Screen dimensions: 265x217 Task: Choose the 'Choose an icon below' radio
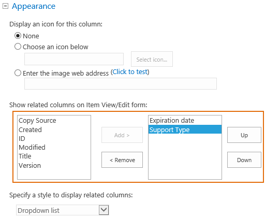[x=18, y=47]
